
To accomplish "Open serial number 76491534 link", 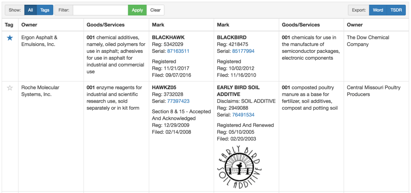I will pyautogui.click(x=243, y=115).
